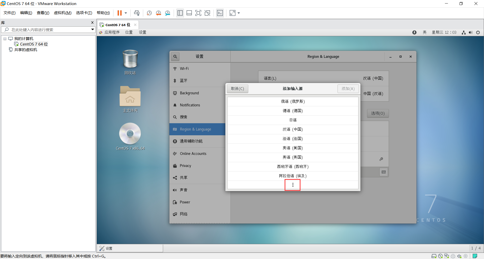The image size is (484, 259).
Task: Select Wi-Fi in settings sidebar
Action: click(x=200, y=69)
